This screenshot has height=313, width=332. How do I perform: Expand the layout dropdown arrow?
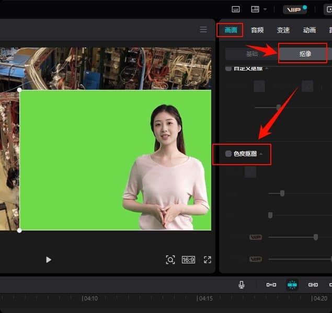(x=265, y=9)
